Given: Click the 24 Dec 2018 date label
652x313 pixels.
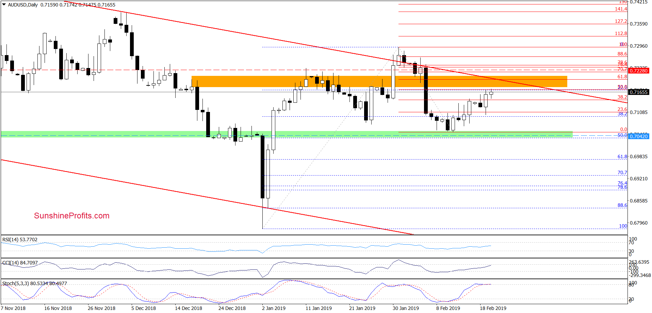Looking at the screenshot, I should click(x=232, y=308).
